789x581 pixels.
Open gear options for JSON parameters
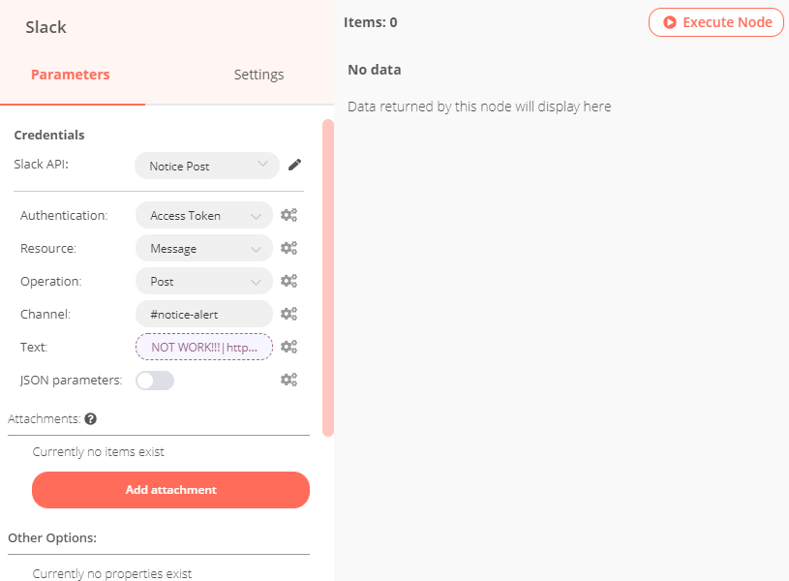pyautogui.click(x=288, y=380)
